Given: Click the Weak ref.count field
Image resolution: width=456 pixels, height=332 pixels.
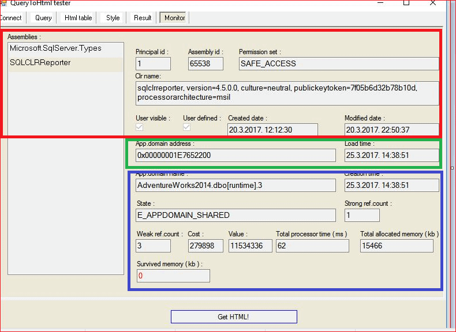Looking at the screenshot, I should (x=154, y=246).
